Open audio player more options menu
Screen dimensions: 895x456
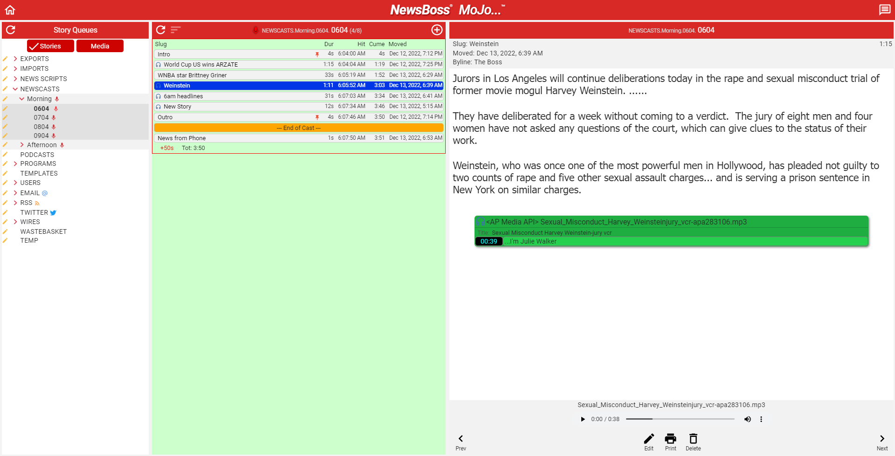761,419
